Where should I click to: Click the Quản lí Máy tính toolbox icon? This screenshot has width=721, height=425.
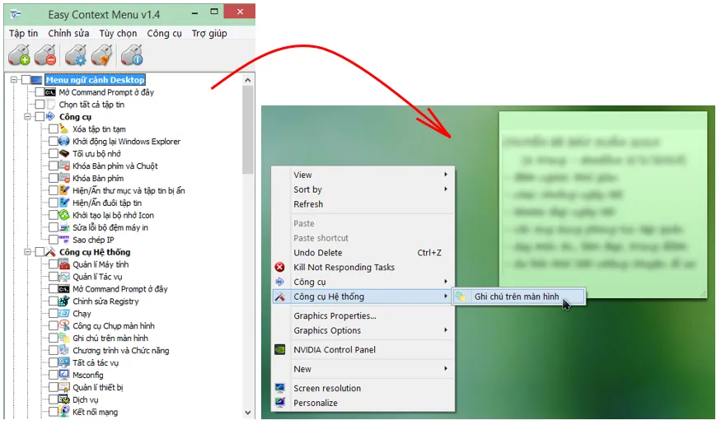[x=64, y=264]
